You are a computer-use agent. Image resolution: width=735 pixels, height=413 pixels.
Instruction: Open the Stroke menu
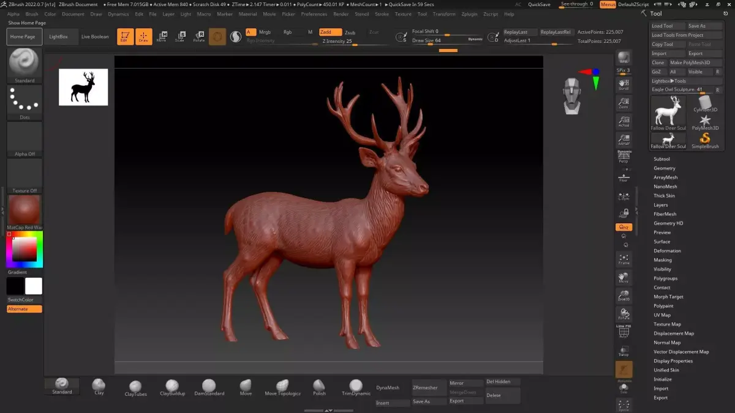tap(382, 13)
